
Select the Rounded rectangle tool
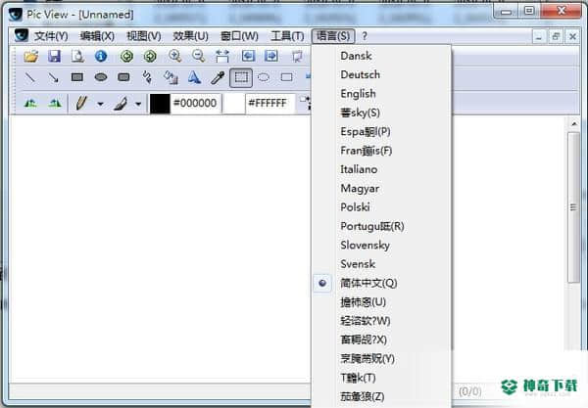click(123, 77)
